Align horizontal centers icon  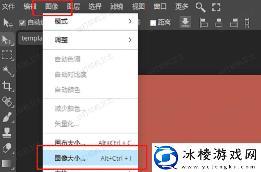[219, 23]
